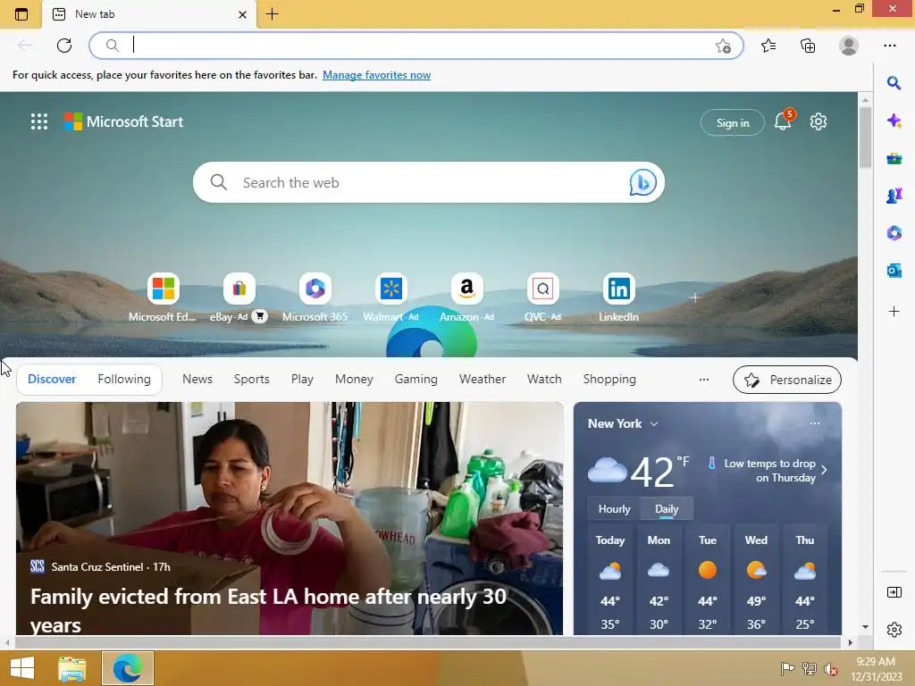Add this page to favorites star icon
This screenshot has width=915, height=686.
(723, 46)
